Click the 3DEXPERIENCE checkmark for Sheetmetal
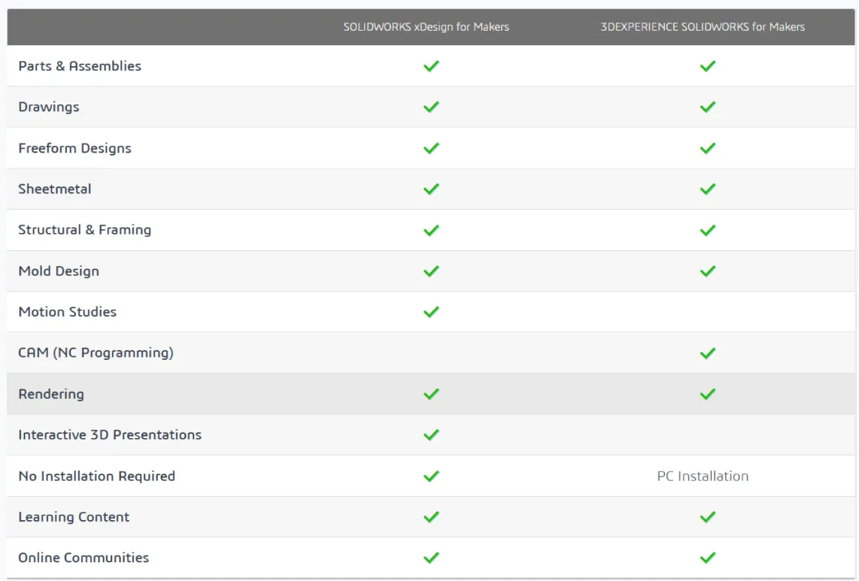This screenshot has width=859, height=581. (x=707, y=189)
